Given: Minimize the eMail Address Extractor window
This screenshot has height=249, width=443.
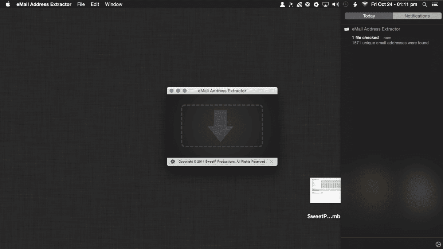Looking at the screenshot, I should [178, 91].
